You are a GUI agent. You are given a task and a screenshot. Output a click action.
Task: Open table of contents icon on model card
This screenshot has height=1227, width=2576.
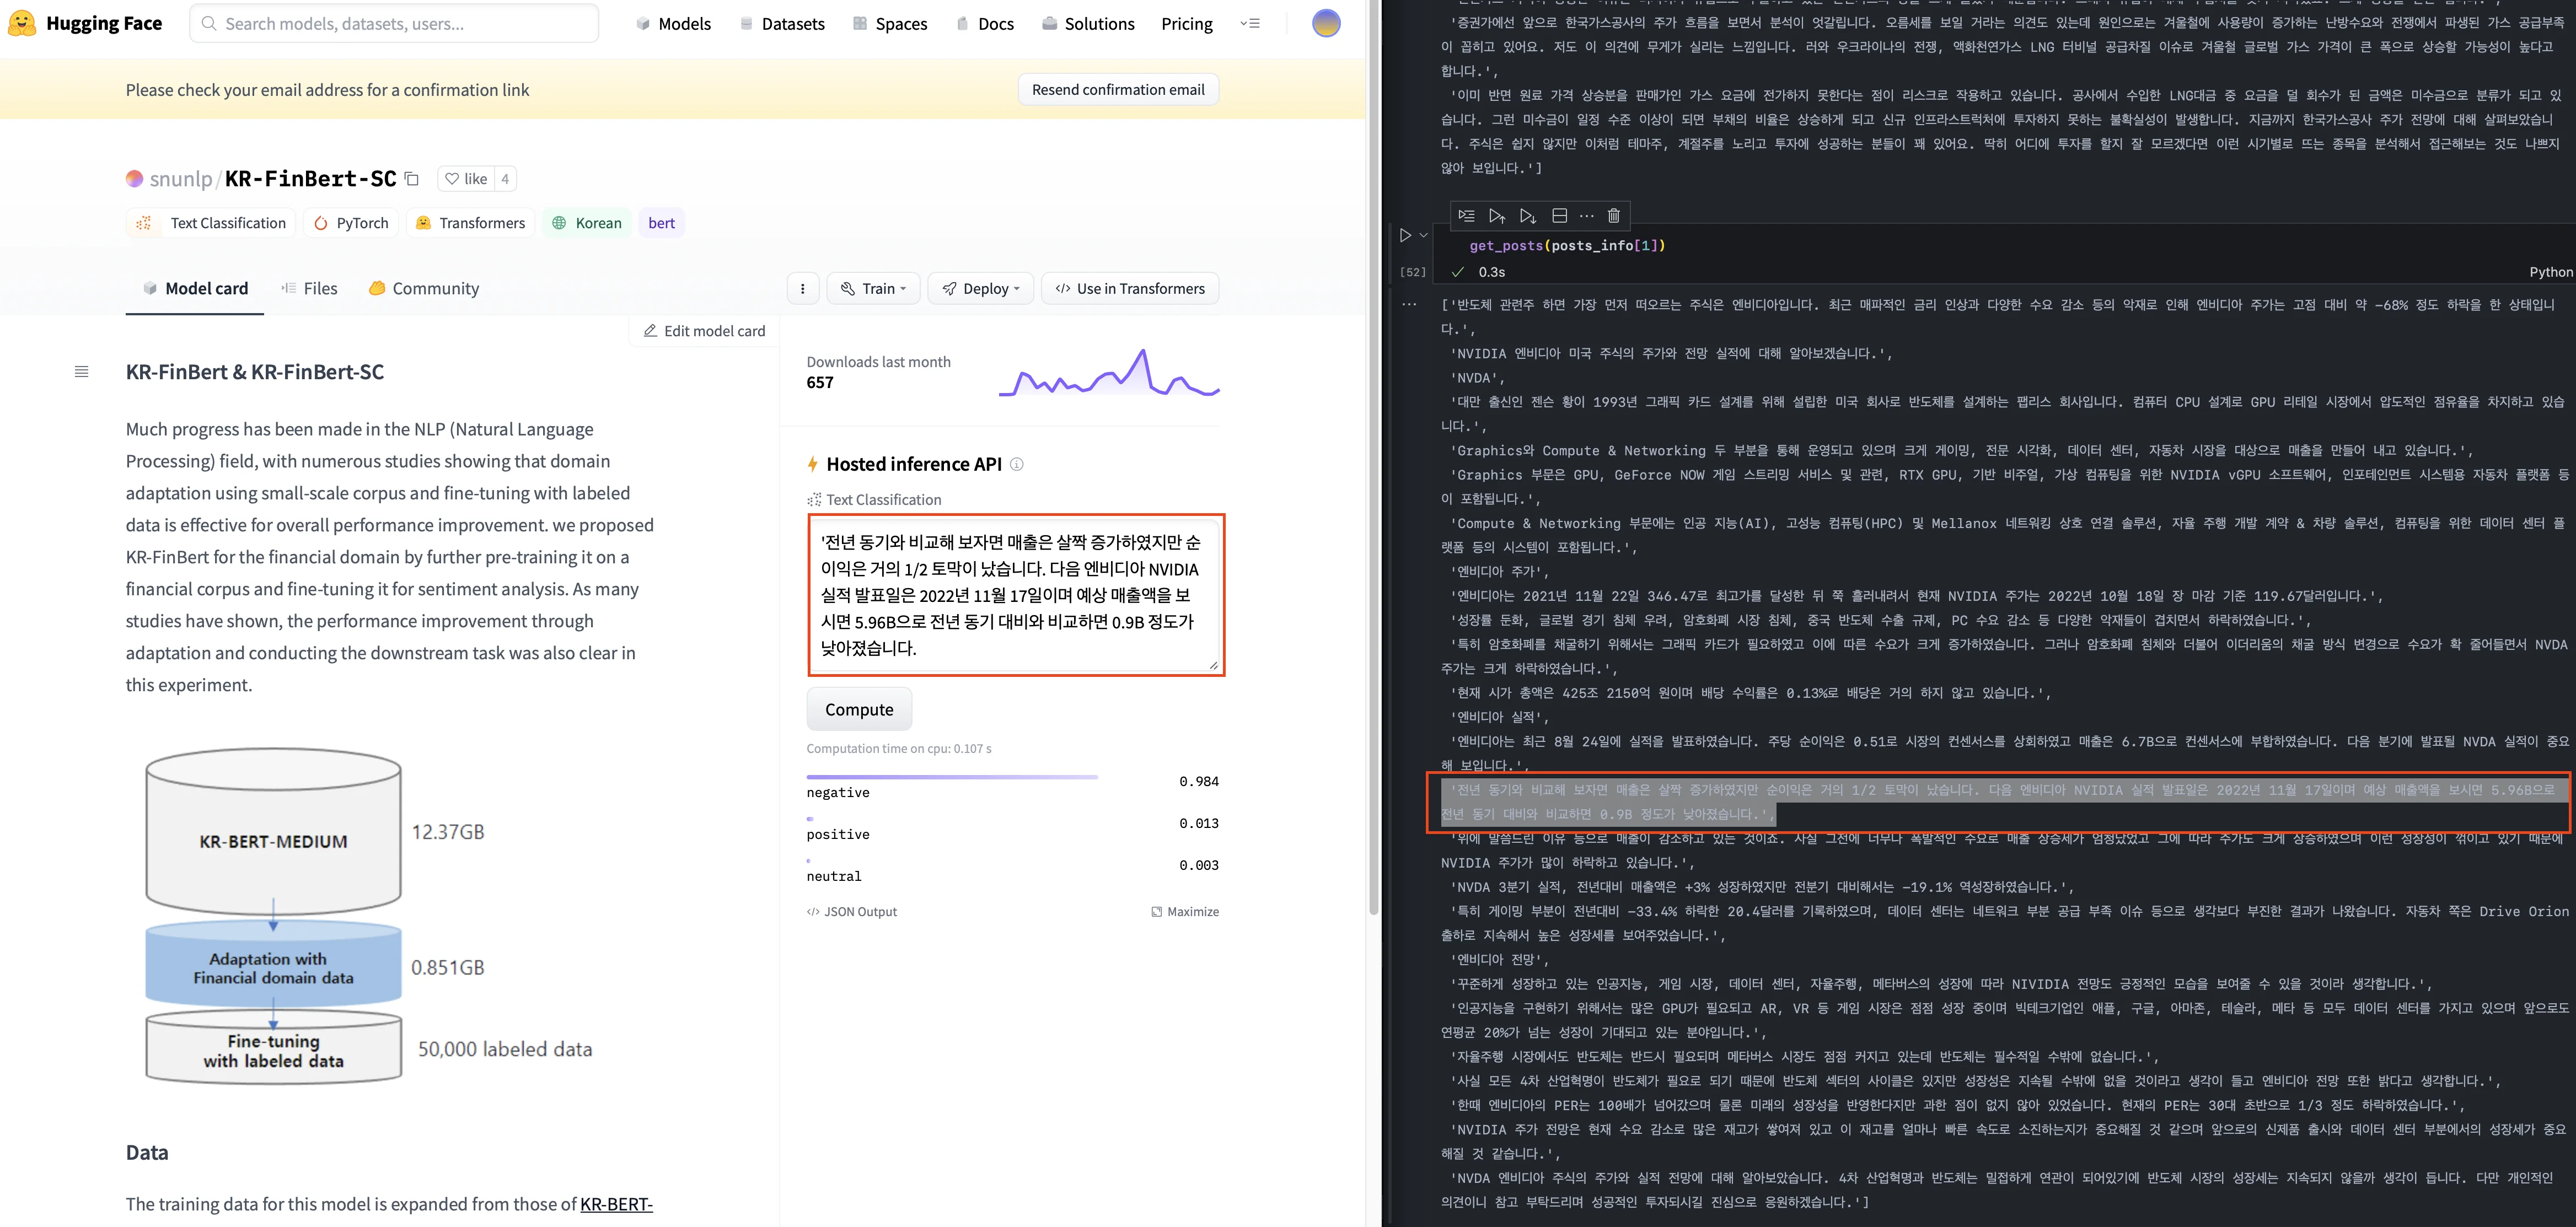[82, 372]
